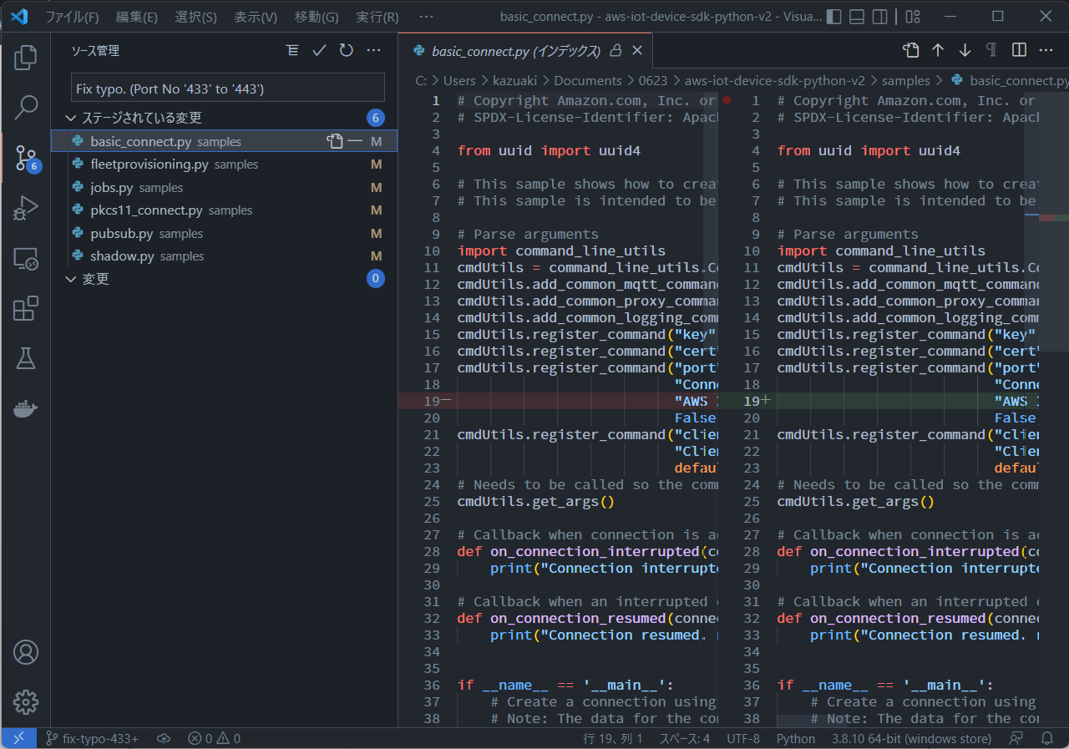
Task: Toggle the primary side bar layout
Action: click(833, 17)
